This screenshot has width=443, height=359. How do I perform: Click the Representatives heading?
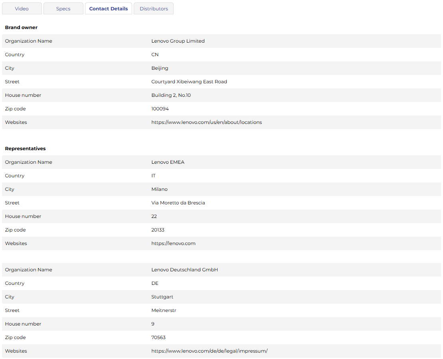click(25, 149)
